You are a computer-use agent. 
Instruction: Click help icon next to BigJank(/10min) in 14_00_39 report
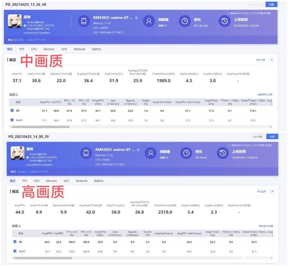pyautogui.click(x=73, y=205)
